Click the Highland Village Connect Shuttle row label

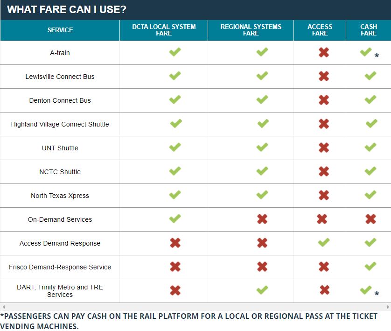point(60,124)
